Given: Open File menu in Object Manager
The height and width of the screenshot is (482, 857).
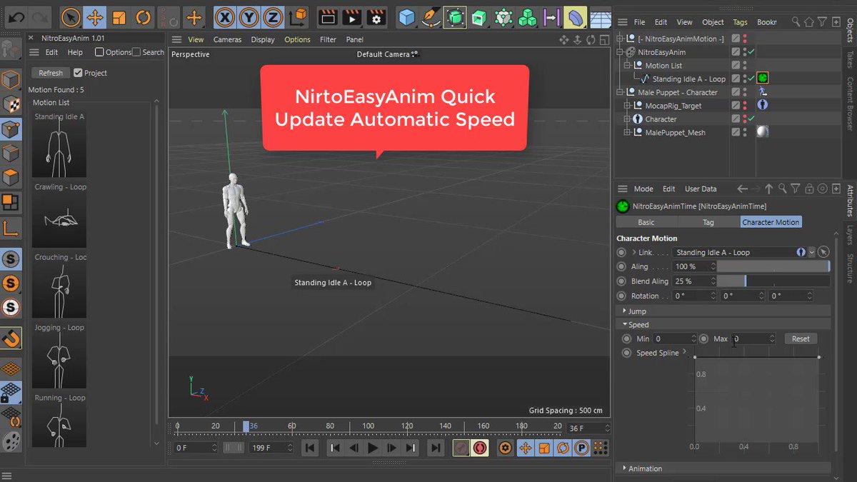Looking at the screenshot, I should pyautogui.click(x=639, y=22).
